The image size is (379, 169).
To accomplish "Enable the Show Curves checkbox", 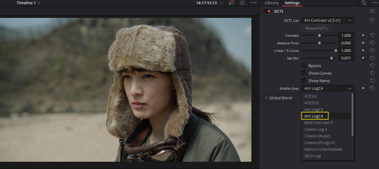I will [303, 73].
